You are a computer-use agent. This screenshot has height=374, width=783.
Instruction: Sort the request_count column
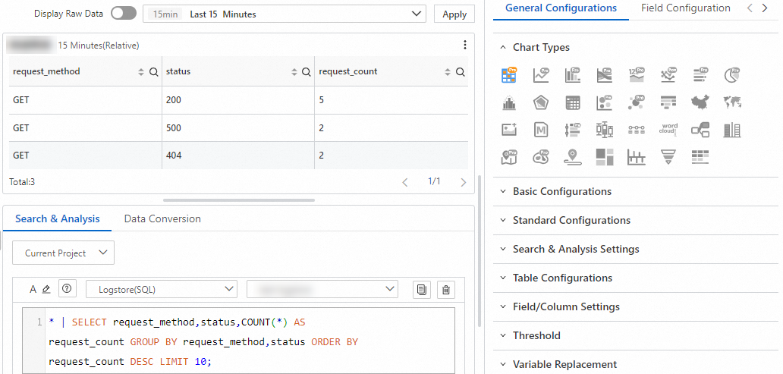(448, 72)
